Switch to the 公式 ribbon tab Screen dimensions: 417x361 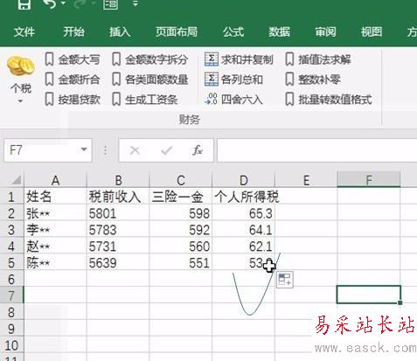tap(233, 31)
